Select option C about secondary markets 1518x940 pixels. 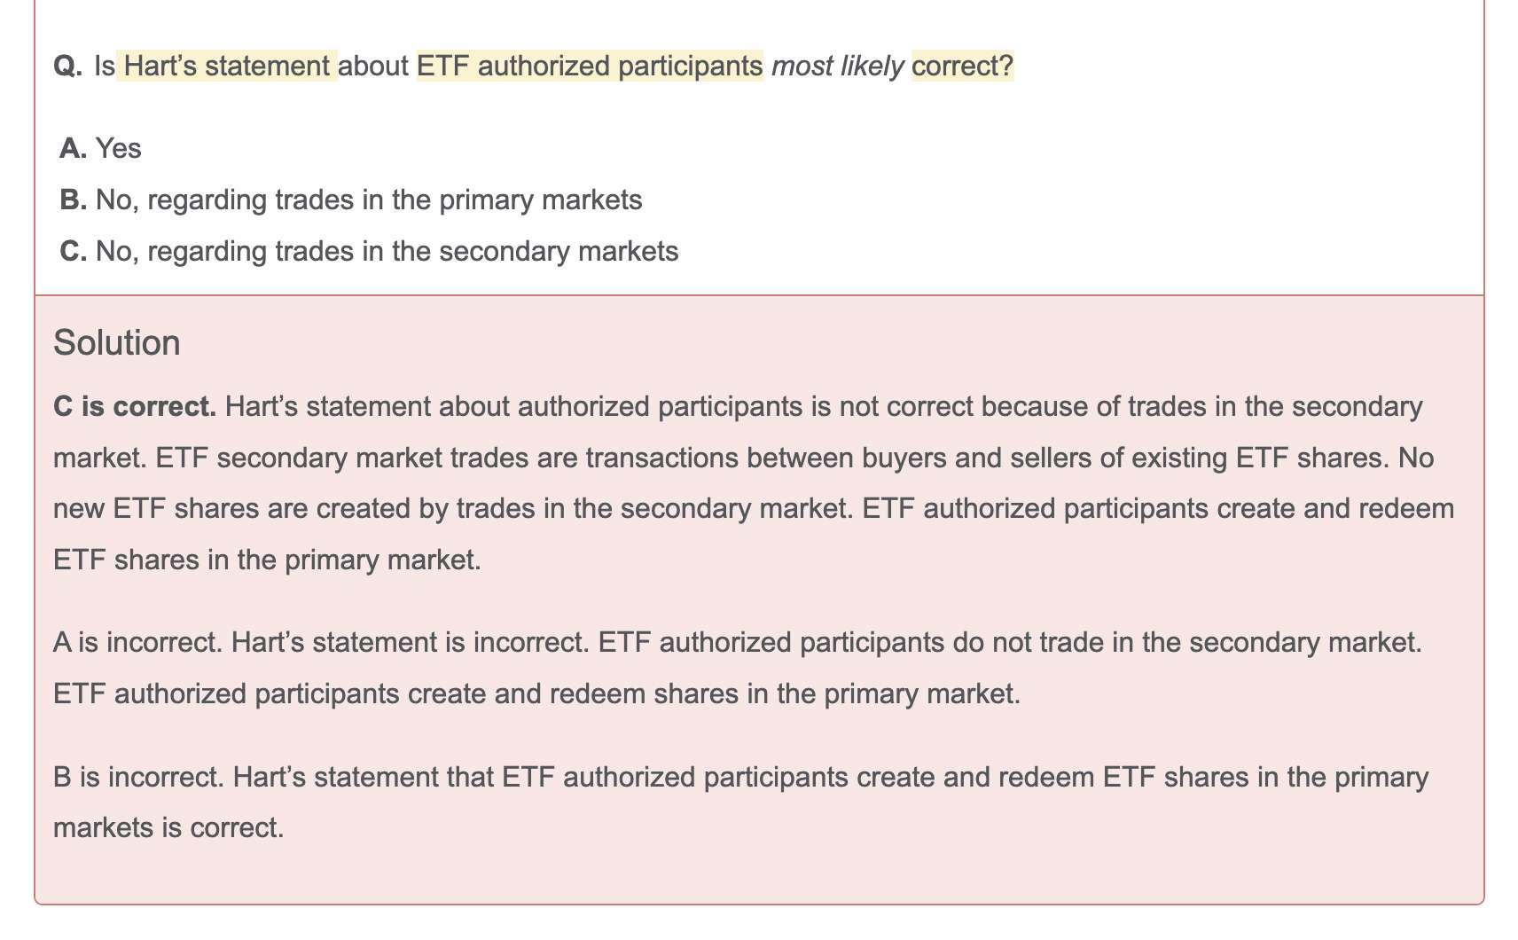pyautogui.click(x=369, y=251)
